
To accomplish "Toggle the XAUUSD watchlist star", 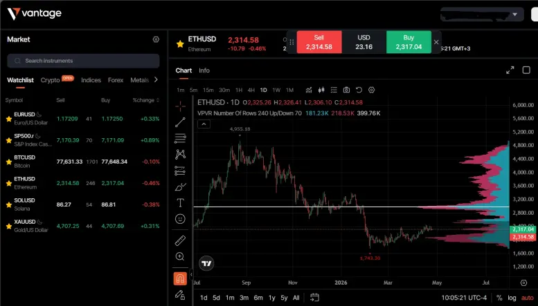I will pyautogui.click(x=9, y=227).
